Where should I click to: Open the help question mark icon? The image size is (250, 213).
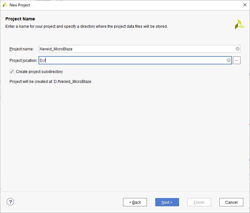[10, 202]
